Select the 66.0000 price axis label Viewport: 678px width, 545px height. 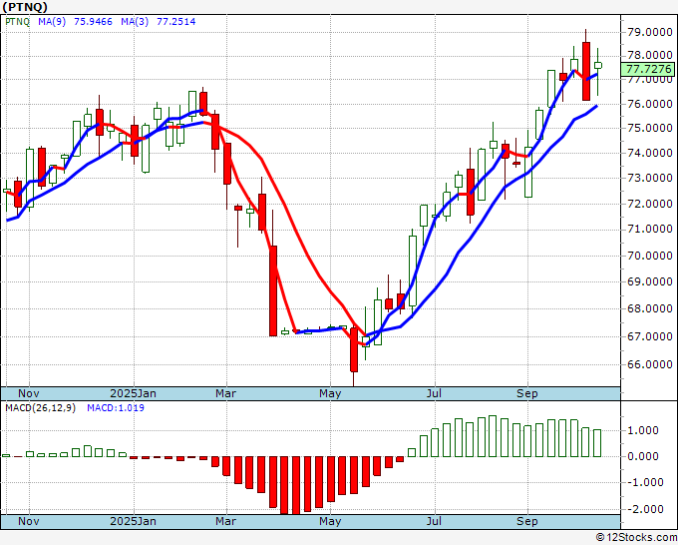tap(649, 365)
